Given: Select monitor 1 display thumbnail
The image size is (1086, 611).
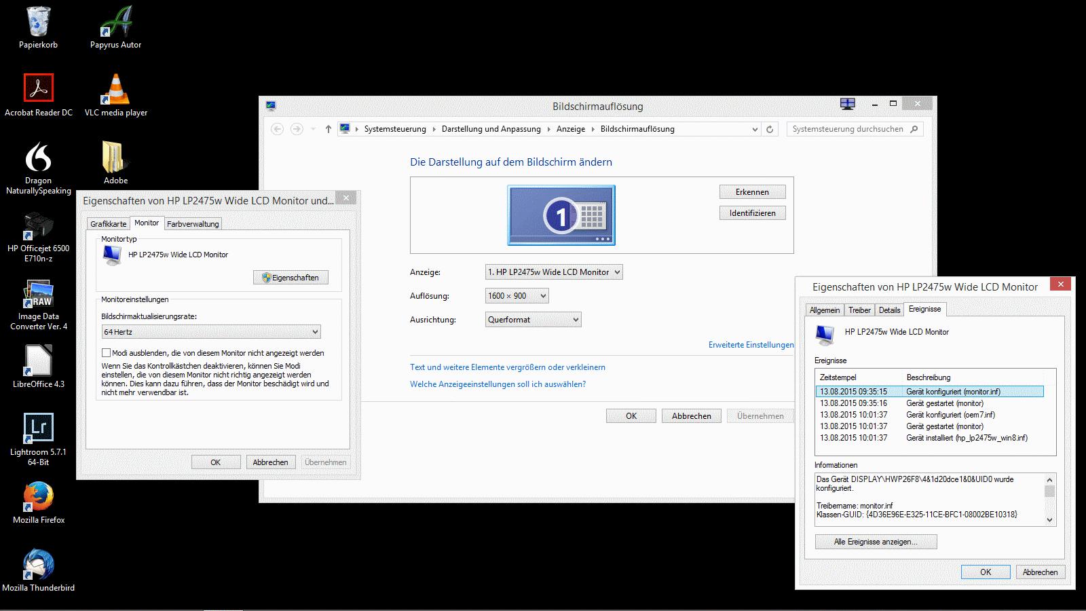Looking at the screenshot, I should tap(561, 215).
